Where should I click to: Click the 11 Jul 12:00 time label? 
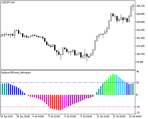pyautogui.click(x=103, y=116)
